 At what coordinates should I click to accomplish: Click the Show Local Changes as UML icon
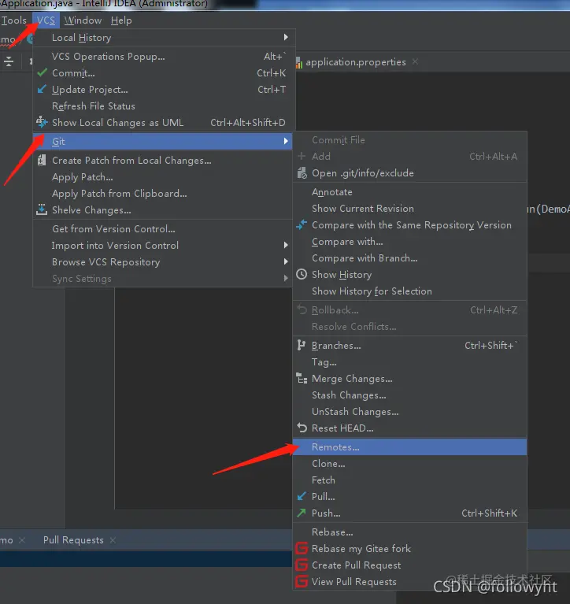coord(42,122)
